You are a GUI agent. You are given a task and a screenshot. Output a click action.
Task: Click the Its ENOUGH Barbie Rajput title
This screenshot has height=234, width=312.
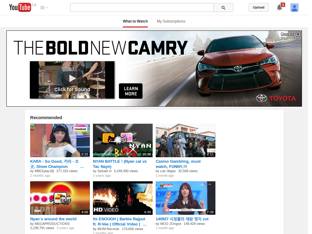[x=119, y=222]
